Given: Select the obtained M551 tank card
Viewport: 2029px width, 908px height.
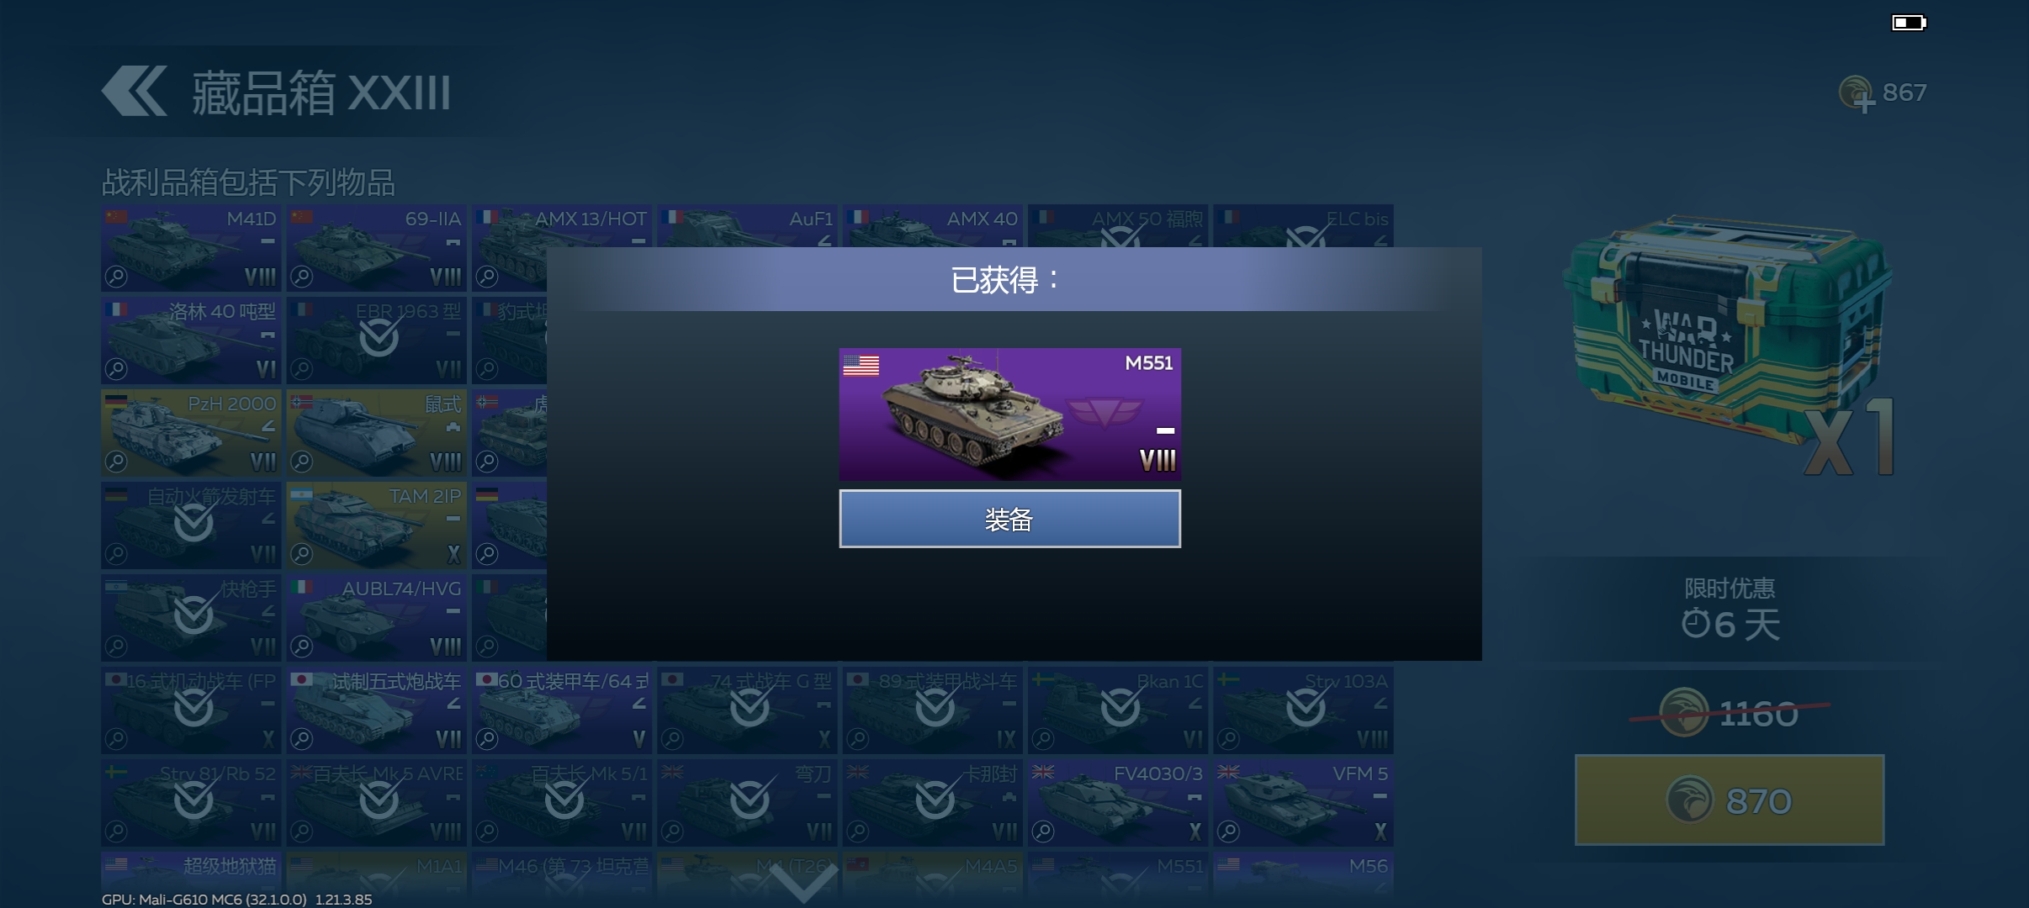Looking at the screenshot, I should (x=1009, y=414).
